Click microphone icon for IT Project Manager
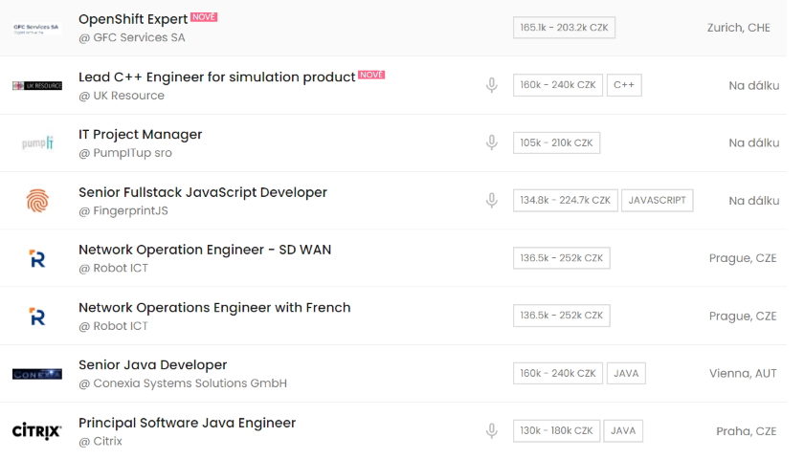 click(x=492, y=142)
